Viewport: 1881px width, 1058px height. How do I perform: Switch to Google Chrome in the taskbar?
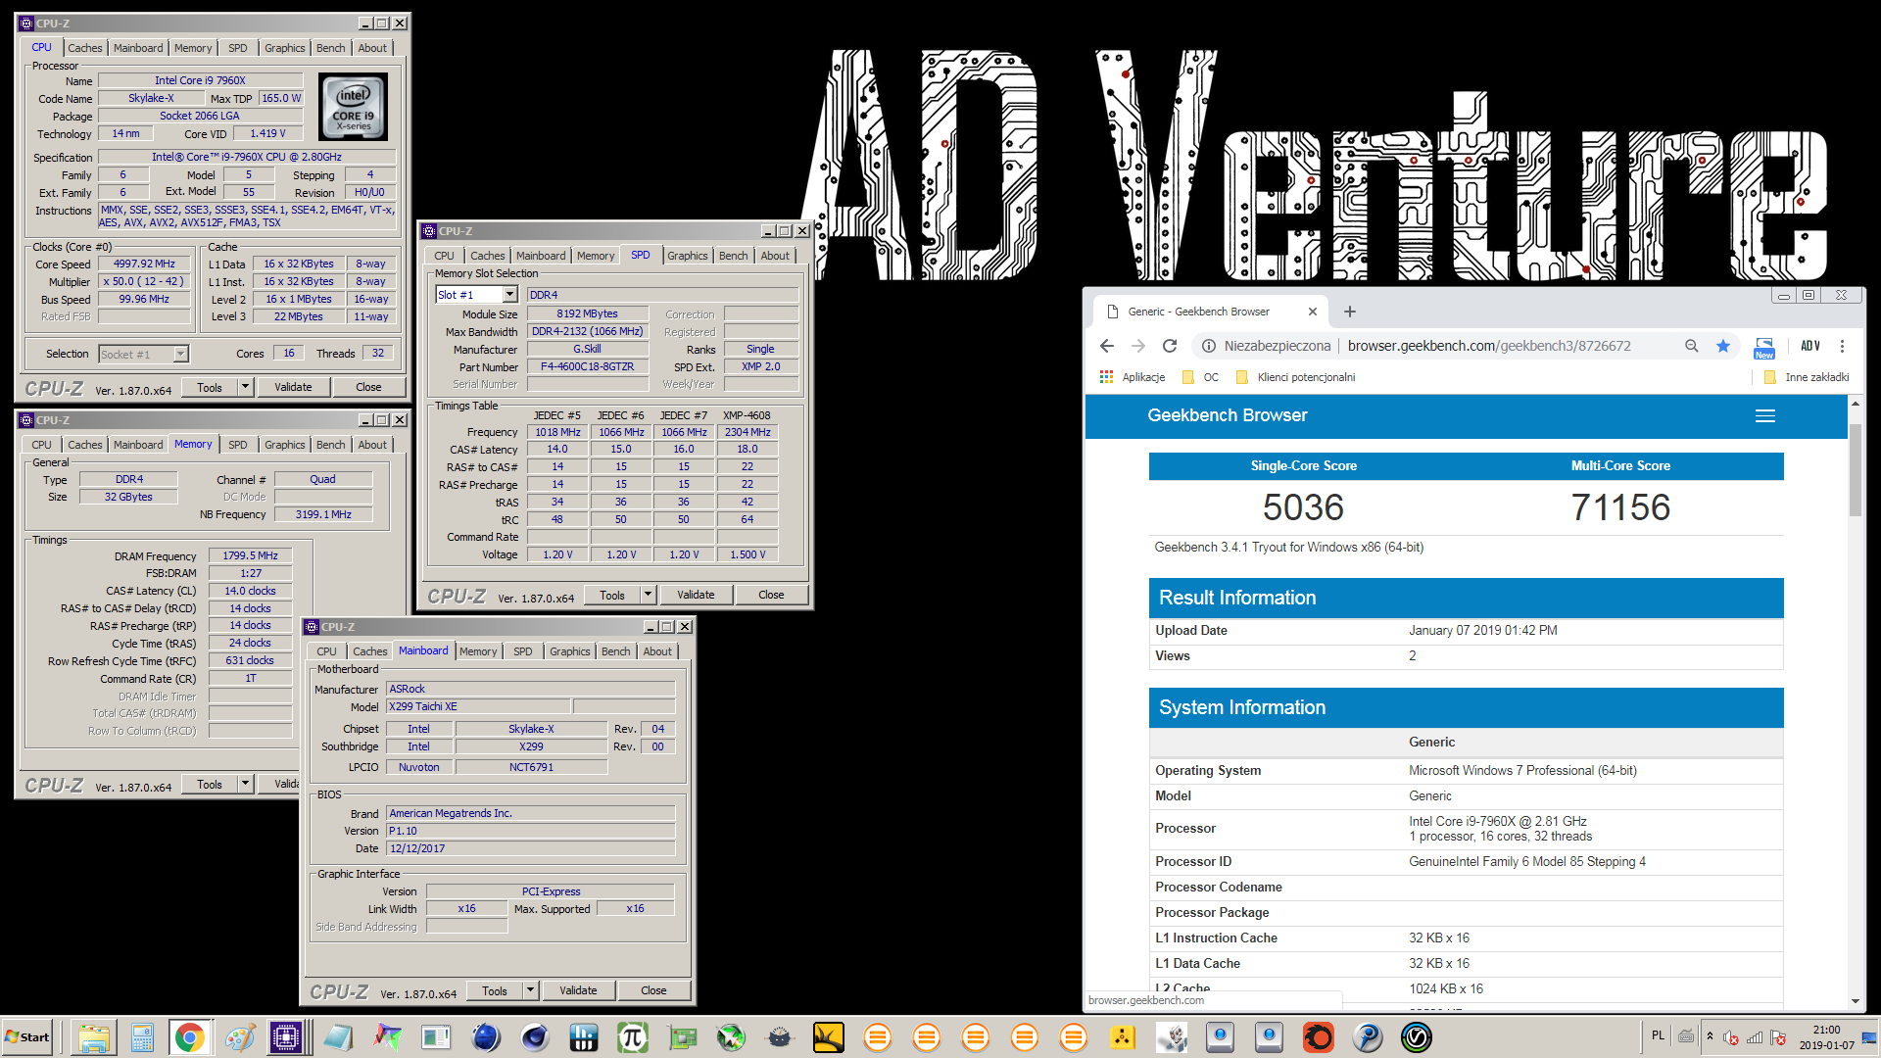click(x=190, y=1037)
